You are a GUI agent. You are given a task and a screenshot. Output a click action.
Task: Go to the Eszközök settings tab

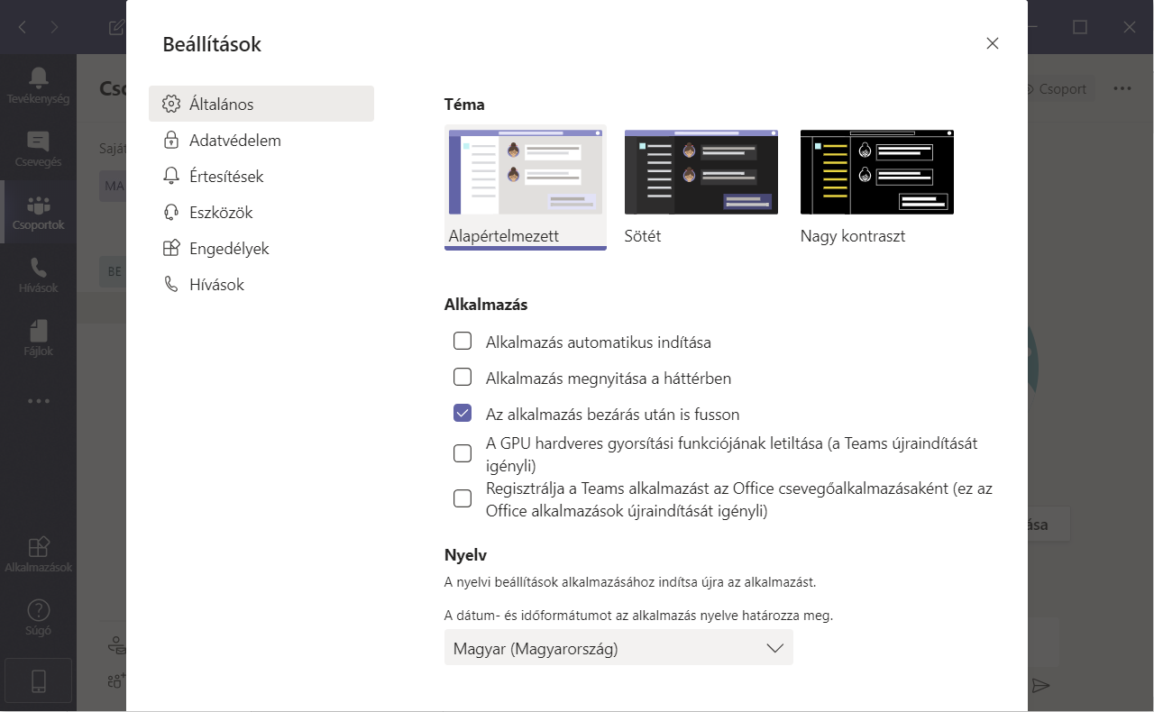point(220,213)
